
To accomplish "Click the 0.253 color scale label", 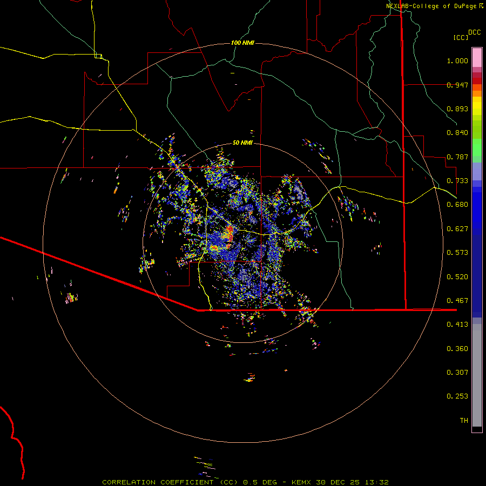I will click(457, 396).
